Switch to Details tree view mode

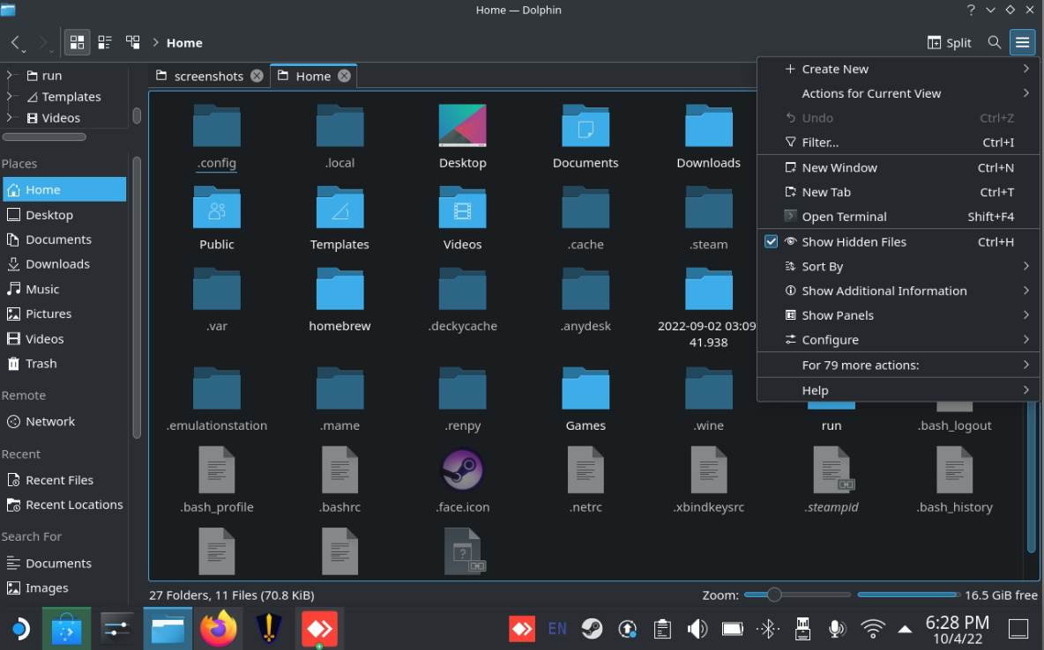tap(133, 42)
